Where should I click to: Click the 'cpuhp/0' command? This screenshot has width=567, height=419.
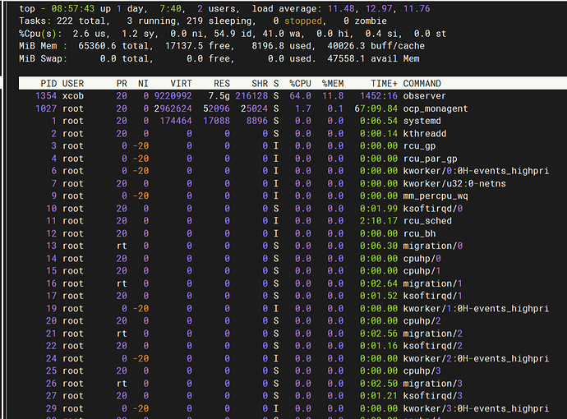click(x=422, y=258)
